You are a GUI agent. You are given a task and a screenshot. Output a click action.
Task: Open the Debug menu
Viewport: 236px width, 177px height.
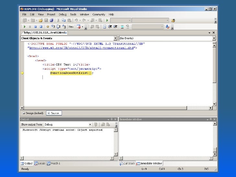[x=63, y=15]
